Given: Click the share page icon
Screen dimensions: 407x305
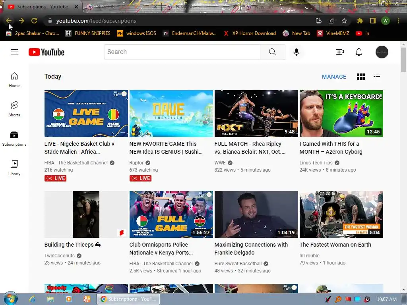Looking at the screenshot, I should [x=331, y=21].
